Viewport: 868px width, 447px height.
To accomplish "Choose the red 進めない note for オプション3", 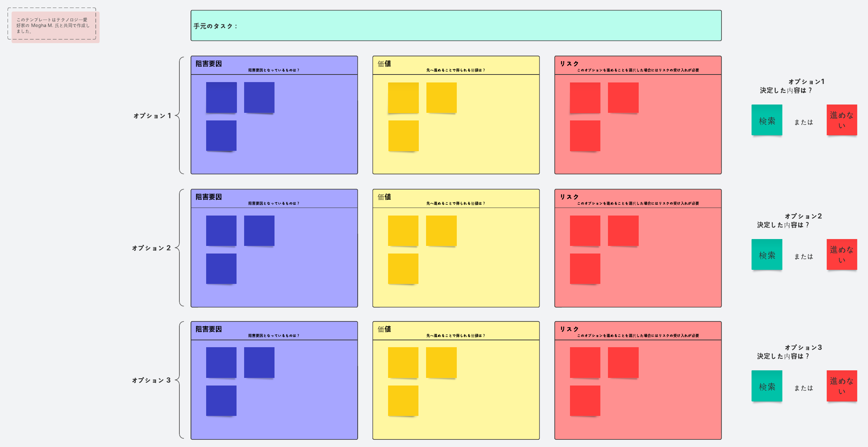I will (x=842, y=386).
